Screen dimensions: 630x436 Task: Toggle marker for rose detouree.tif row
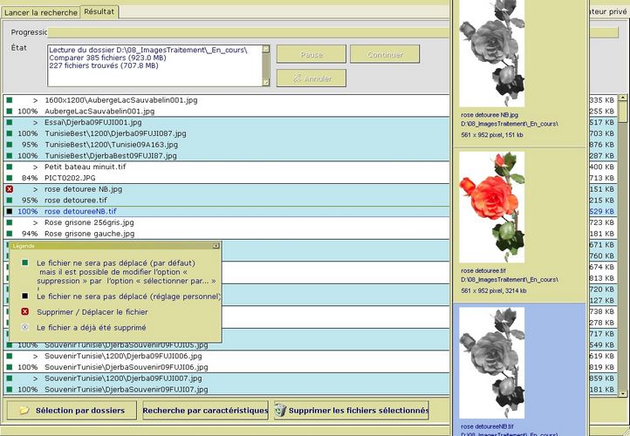[x=9, y=200]
